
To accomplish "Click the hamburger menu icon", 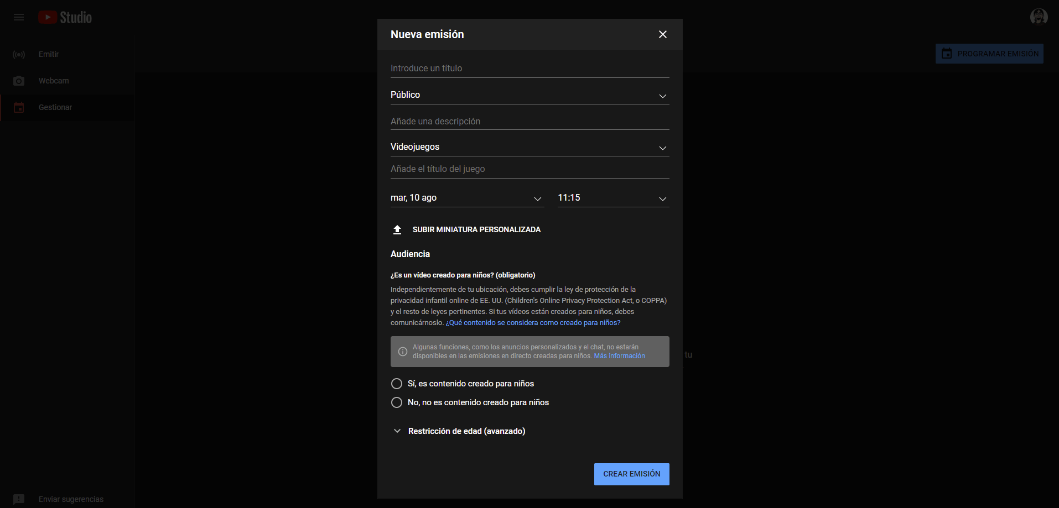I will (19, 17).
